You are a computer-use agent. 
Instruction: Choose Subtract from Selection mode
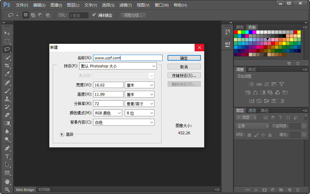point(41,15)
